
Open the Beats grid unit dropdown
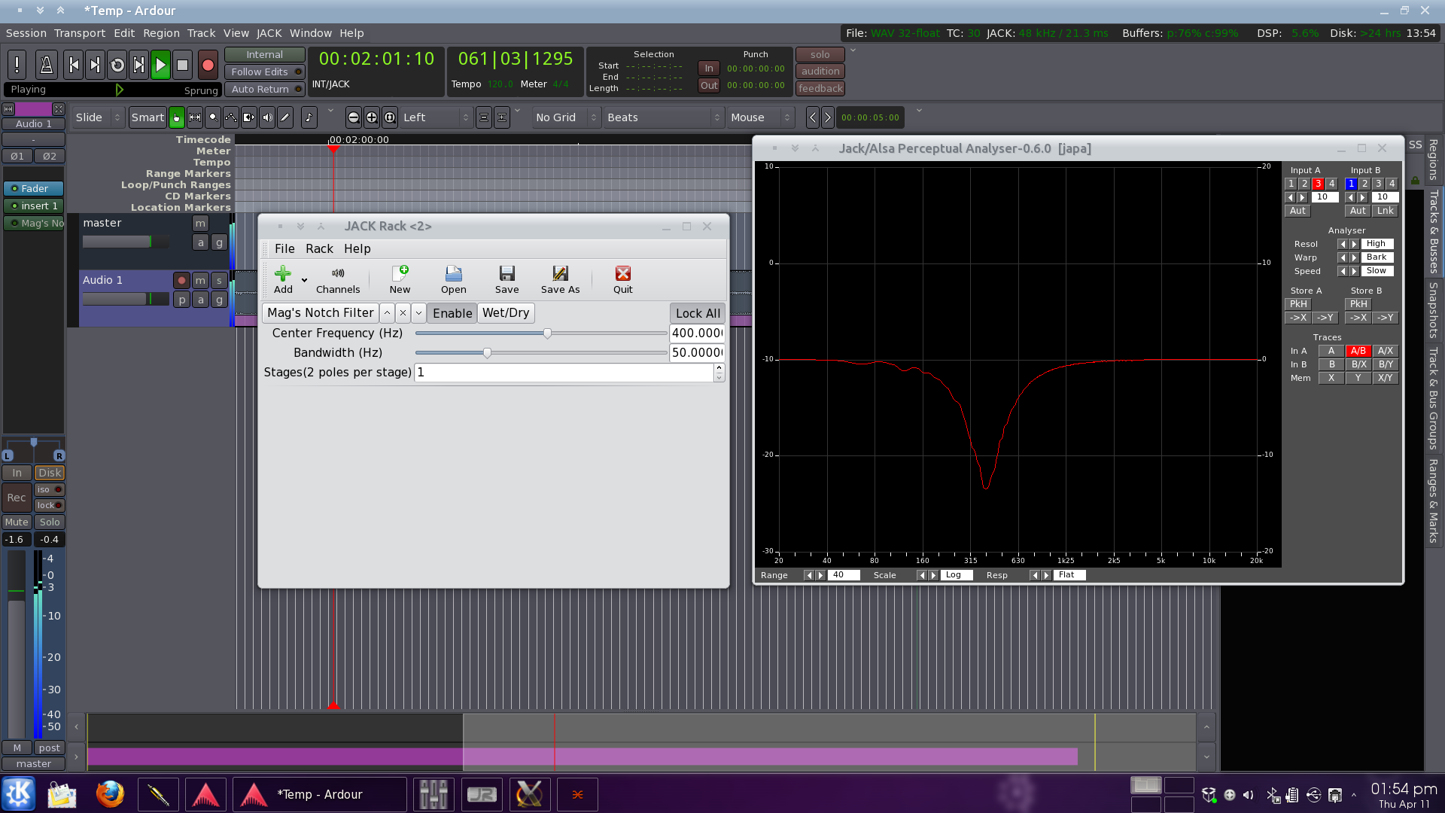pyautogui.click(x=662, y=117)
